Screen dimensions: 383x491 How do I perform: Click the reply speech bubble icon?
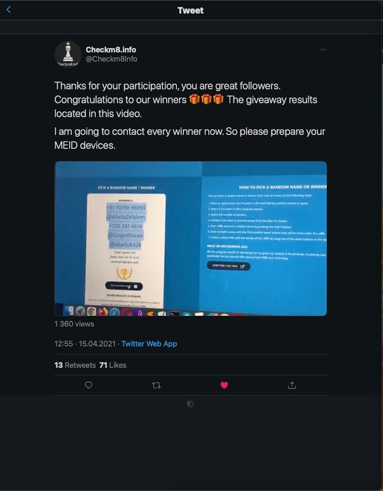point(89,385)
